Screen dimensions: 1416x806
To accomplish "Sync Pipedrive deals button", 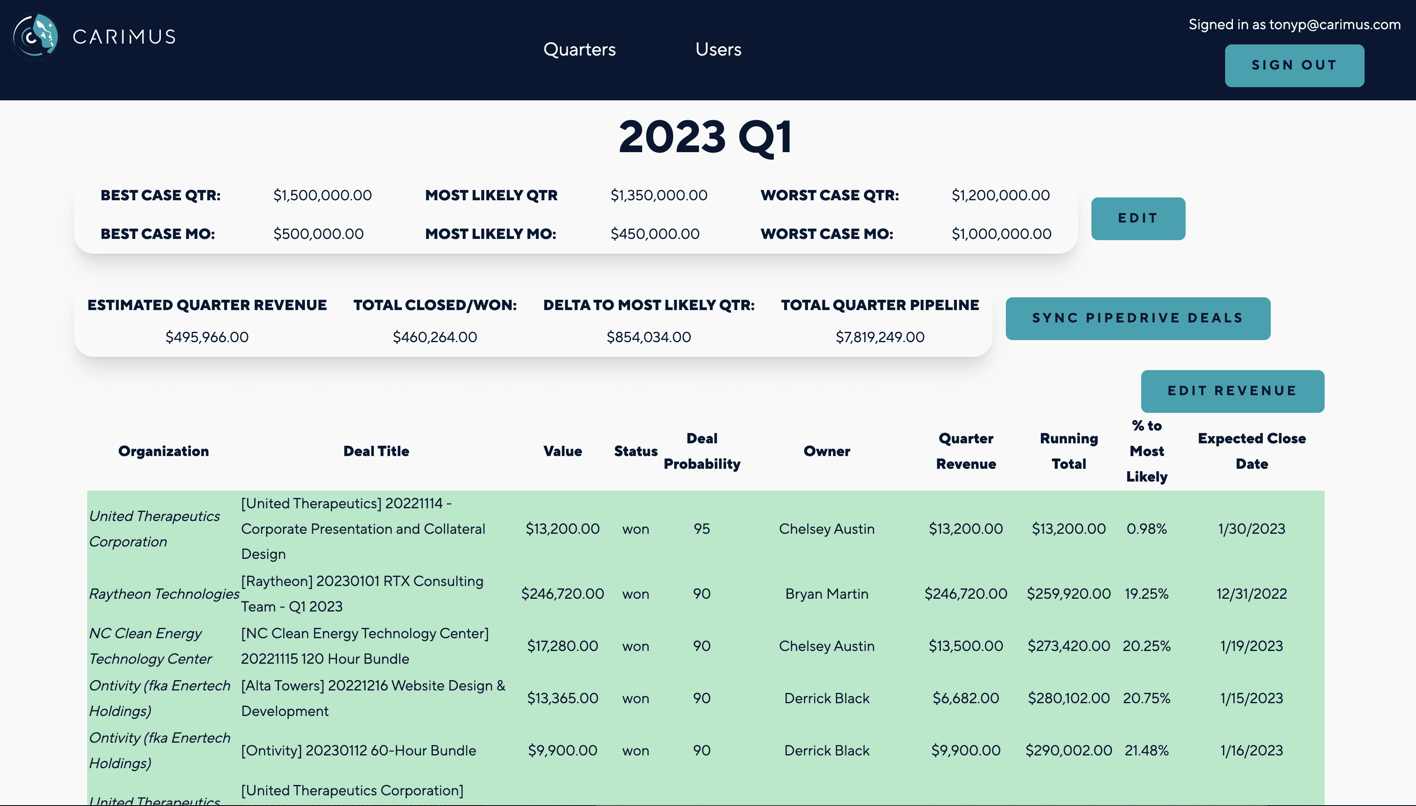I will [1138, 318].
